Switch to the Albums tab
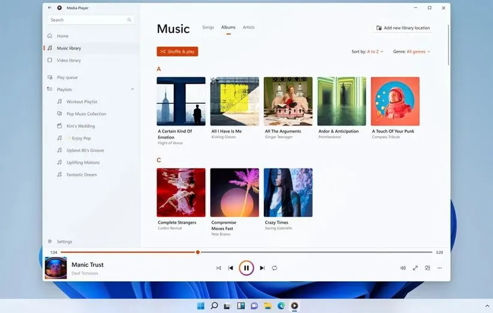The width and height of the screenshot is (493, 313). (x=229, y=28)
